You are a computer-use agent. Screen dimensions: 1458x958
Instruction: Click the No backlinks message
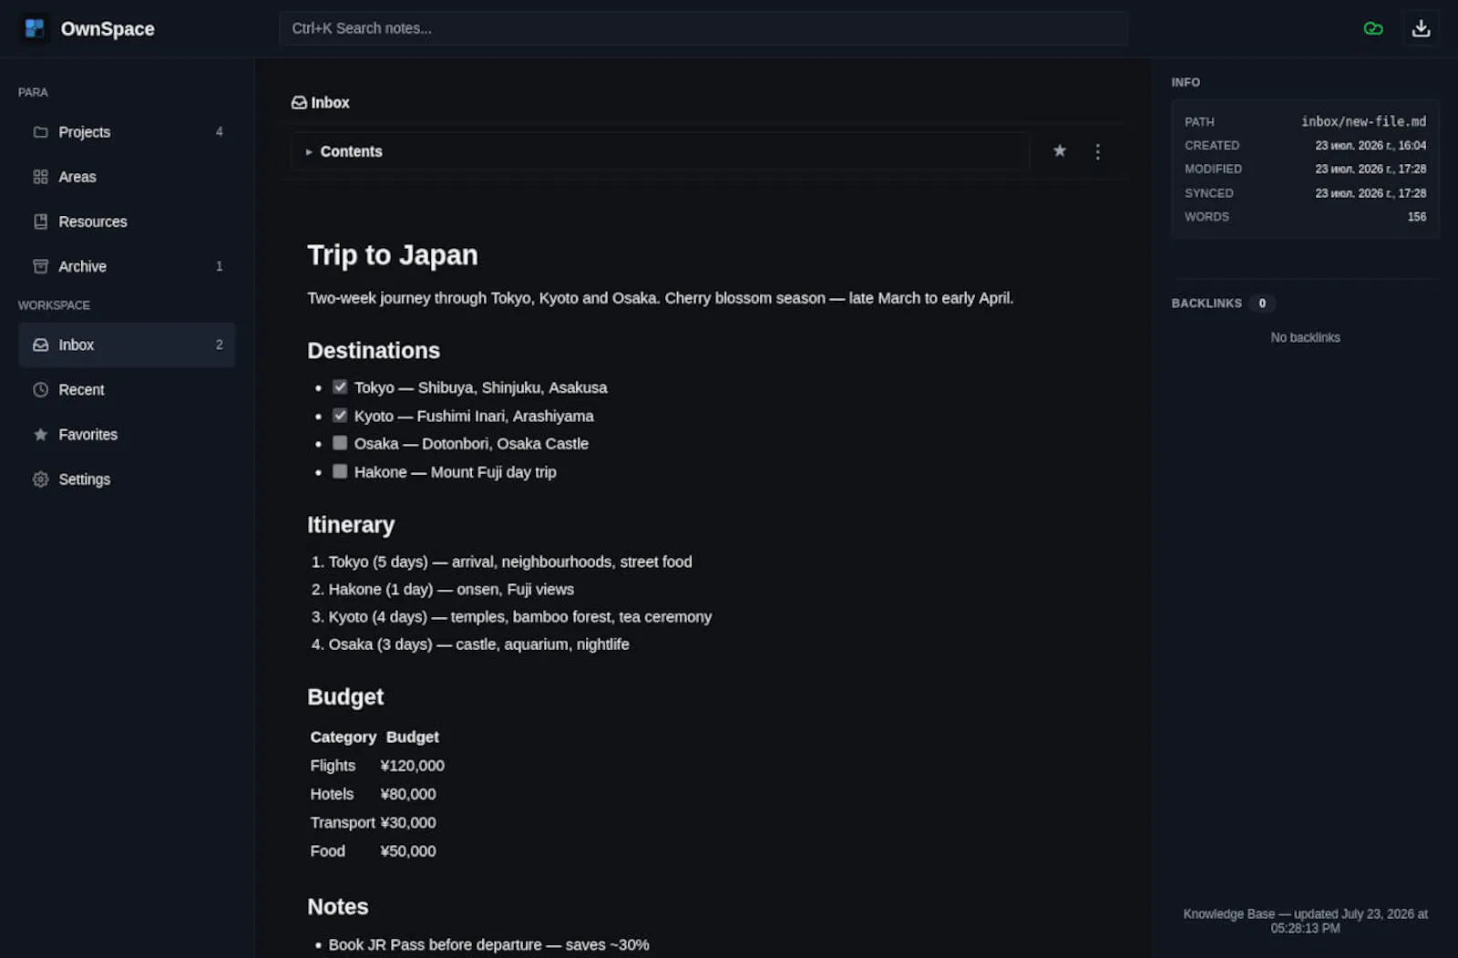[1305, 337]
